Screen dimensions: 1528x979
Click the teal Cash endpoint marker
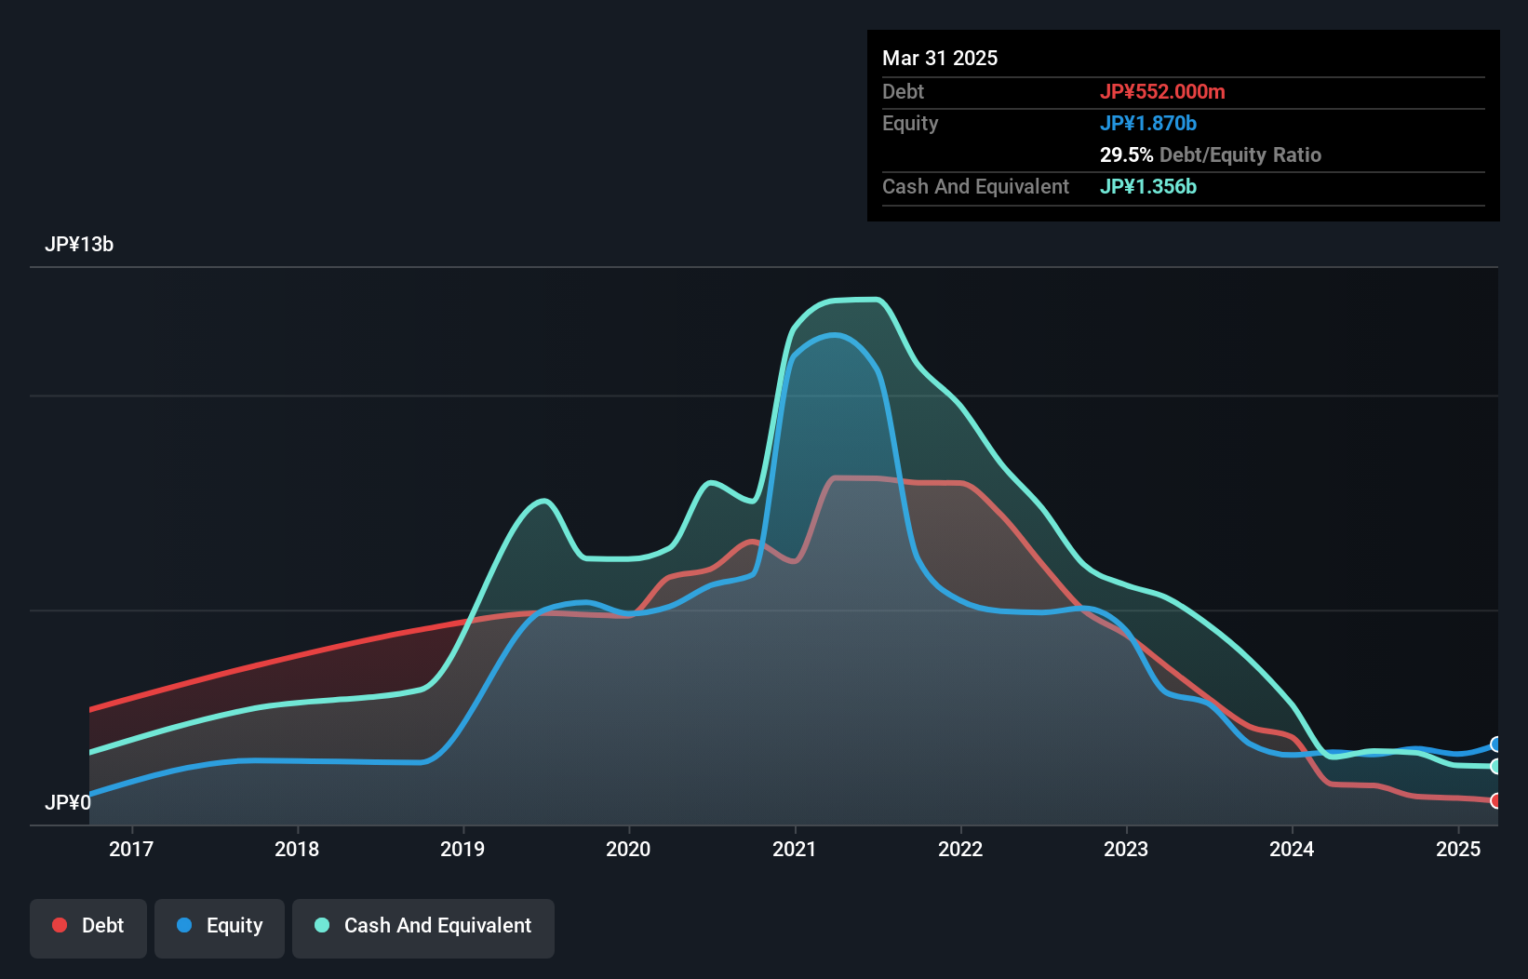coord(1496,767)
